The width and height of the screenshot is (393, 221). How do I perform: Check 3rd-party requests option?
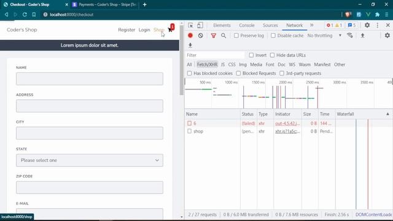click(282, 73)
